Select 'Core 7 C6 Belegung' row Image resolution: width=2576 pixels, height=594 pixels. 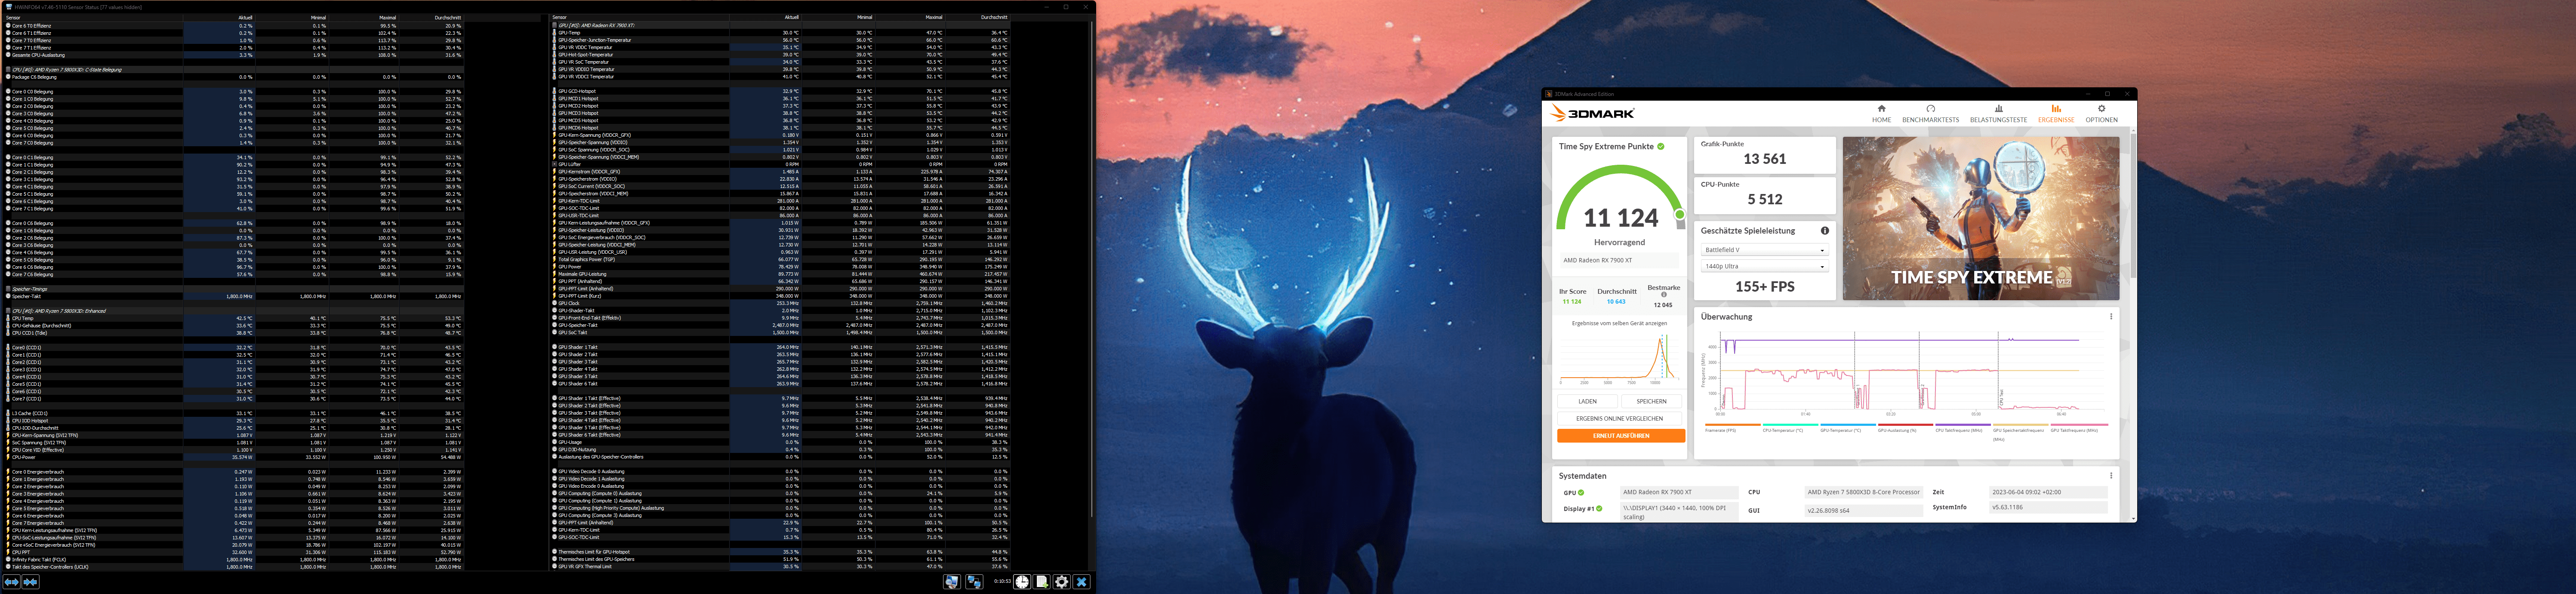[233, 275]
